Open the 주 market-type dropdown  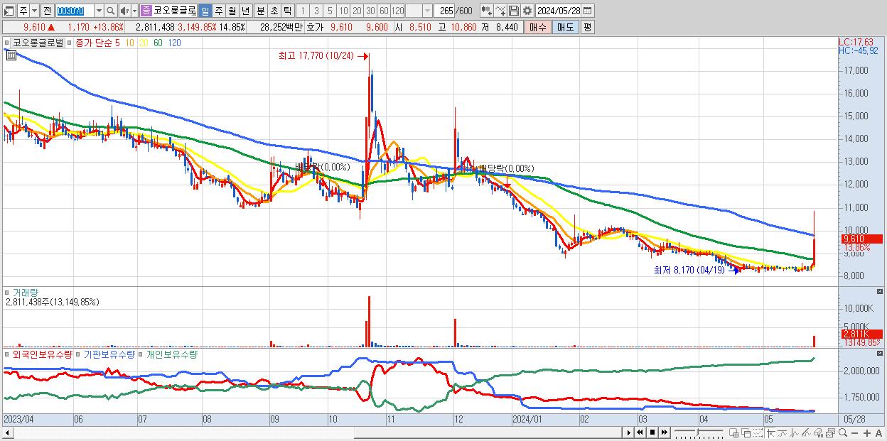(x=35, y=11)
